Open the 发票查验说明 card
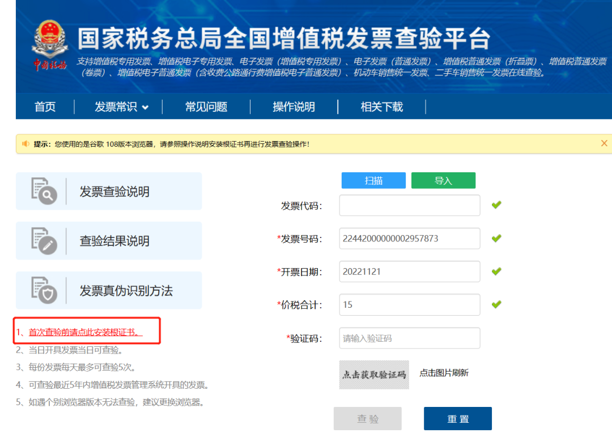 pyautogui.click(x=109, y=192)
